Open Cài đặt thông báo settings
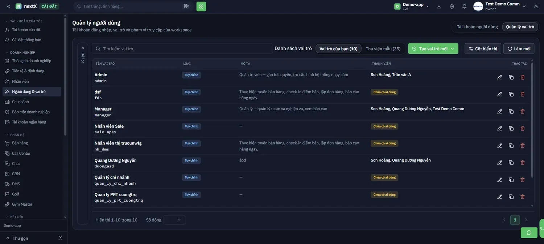Viewport: 544px width, 244px height. pyautogui.click(x=32, y=40)
